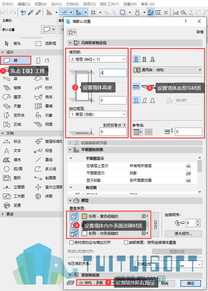Enable 端部表面 use connecting wall checkbox

pos(126,242)
